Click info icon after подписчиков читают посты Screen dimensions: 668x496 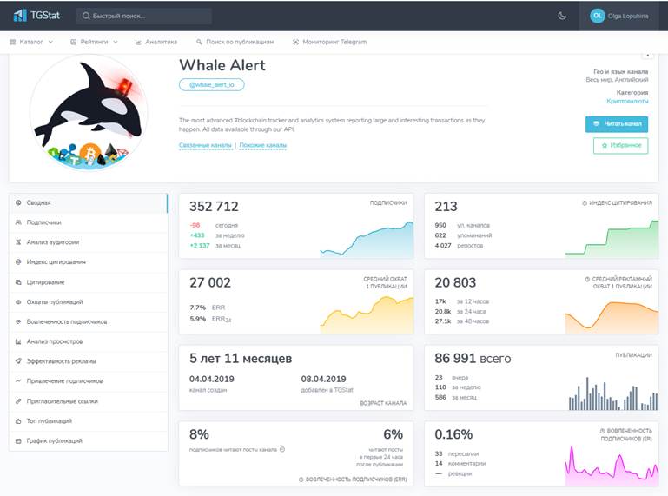pyautogui.click(x=282, y=449)
